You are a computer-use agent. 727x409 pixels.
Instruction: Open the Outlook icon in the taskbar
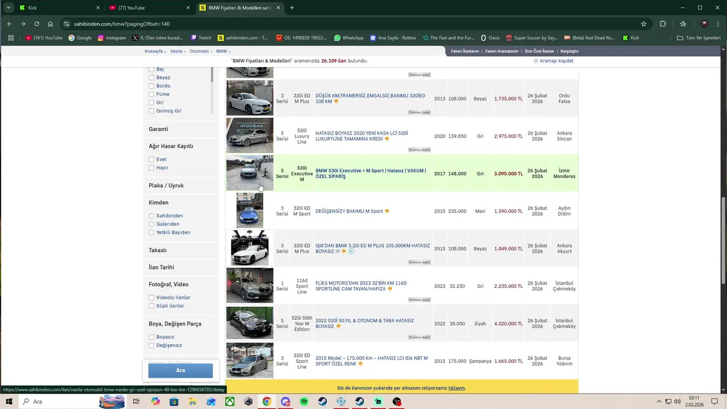tap(211, 402)
